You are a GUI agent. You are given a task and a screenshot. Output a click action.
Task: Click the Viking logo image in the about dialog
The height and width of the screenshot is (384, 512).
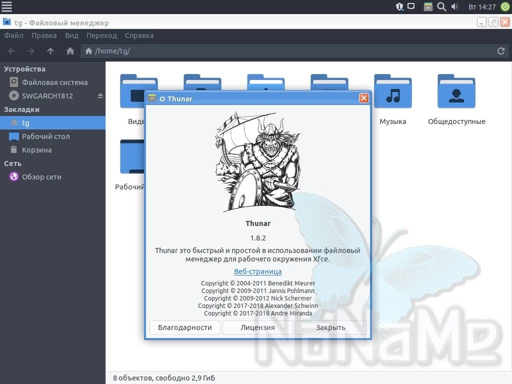(x=258, y=162)
